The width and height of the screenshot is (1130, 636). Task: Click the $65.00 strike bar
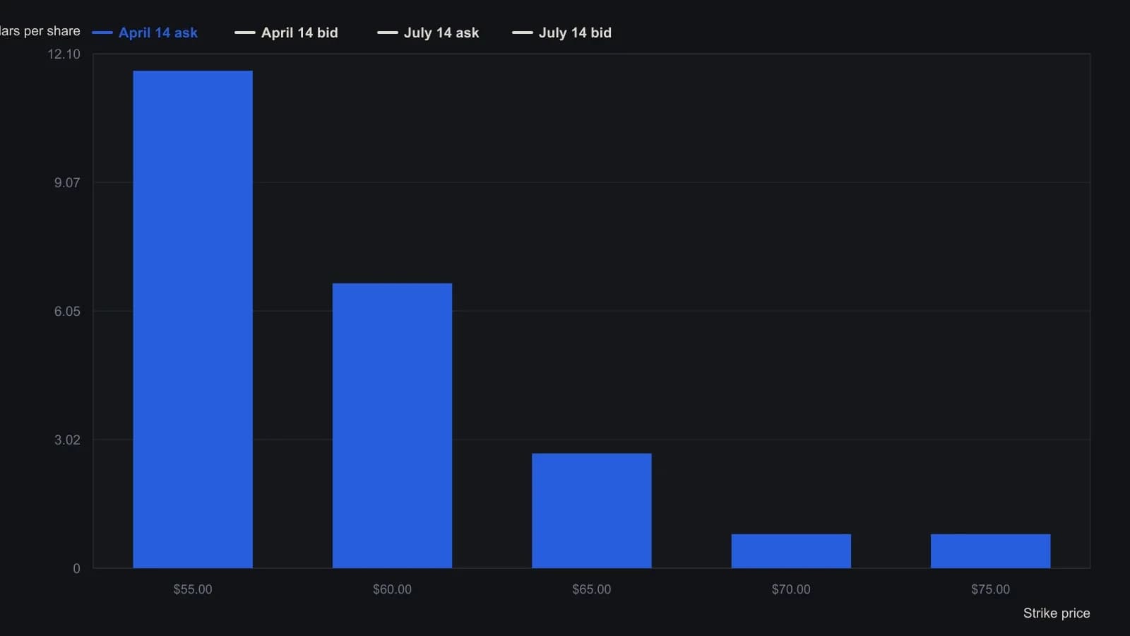(x=592, y=511)
